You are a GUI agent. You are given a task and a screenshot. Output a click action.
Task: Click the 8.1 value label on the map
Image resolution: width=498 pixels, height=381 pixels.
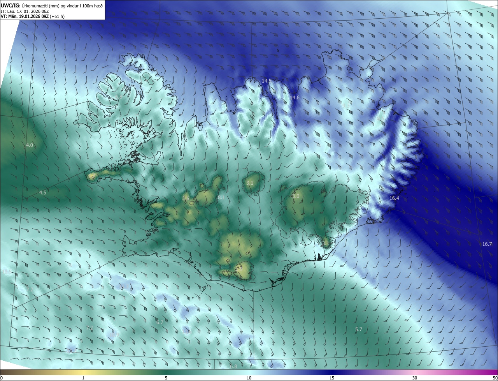(x=221, y=198)
